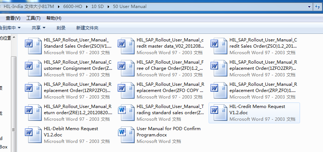This screenshot has height=152, width=323.
Task: Select the Standard Sales Order(ZSO)V1 Word file icon
Action: [33, 46]
